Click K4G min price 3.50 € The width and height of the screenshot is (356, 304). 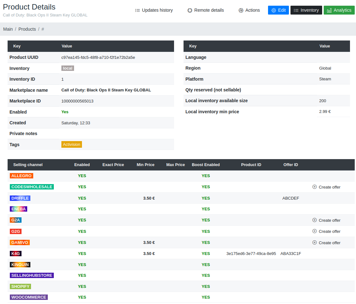(x=149, y=254)
